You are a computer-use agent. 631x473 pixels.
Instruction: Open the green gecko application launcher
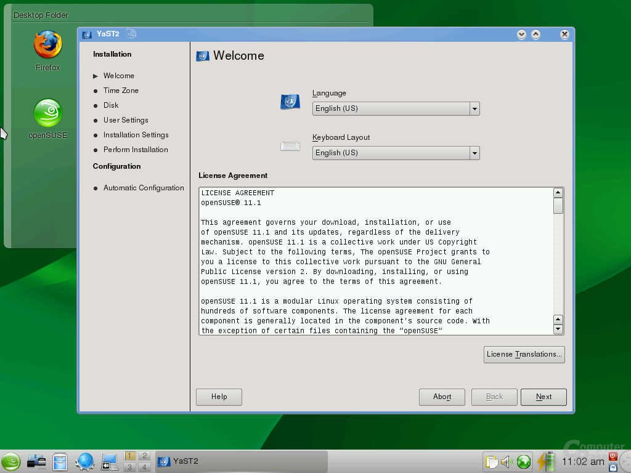pyautogui.click(x=11, y=462)
